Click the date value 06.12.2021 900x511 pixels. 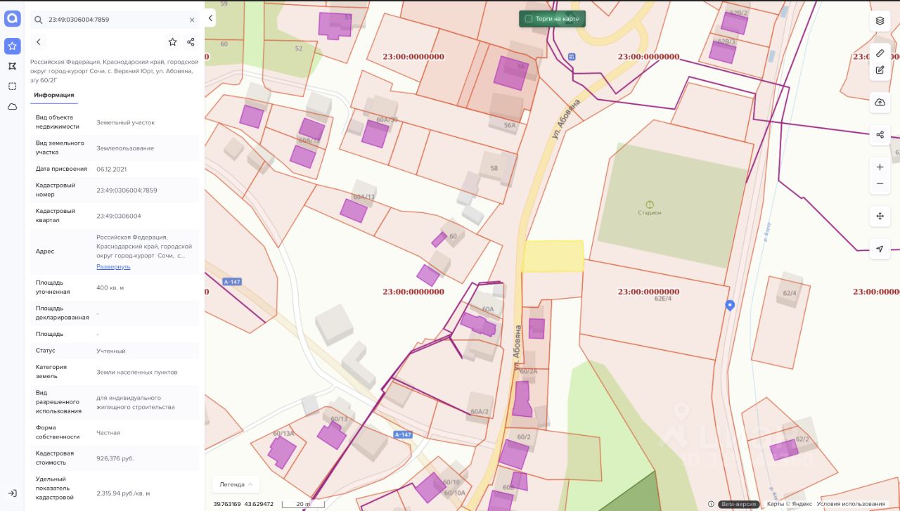[x=112, y=169]
